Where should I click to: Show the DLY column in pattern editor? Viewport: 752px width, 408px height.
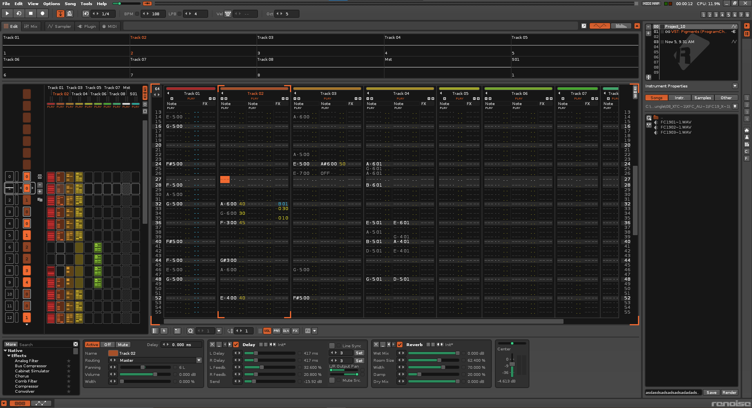click(x=286, y=331)
